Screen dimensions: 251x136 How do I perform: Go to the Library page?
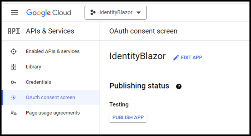(x=33, y=67)
